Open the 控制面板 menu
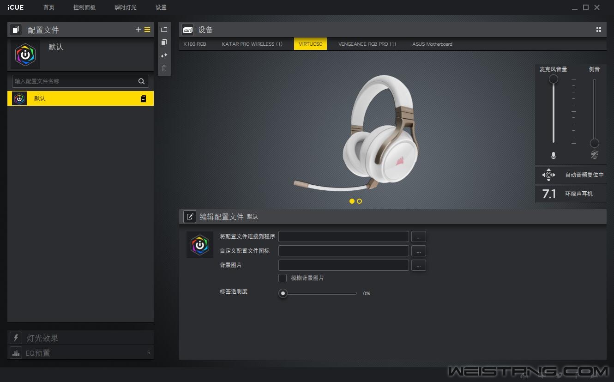Image resolution: width=614 pixels, height=382 pixels. point(84,7)
